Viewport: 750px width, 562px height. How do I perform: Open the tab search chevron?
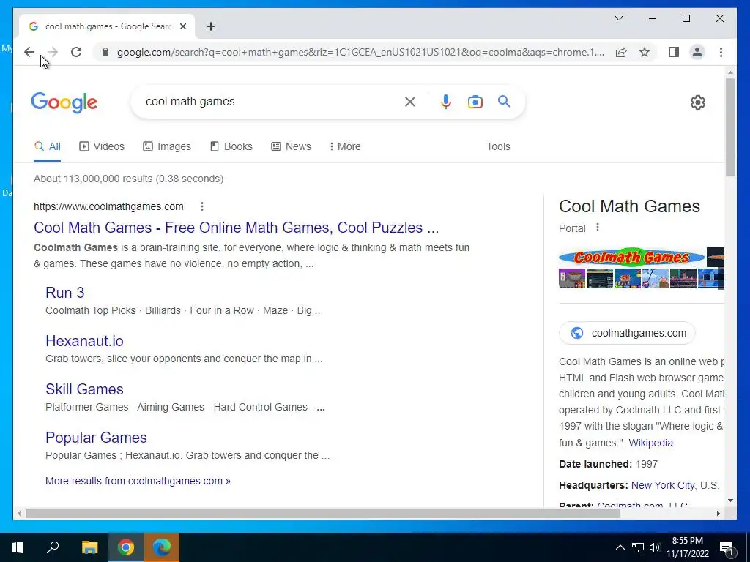click(618, 18)
